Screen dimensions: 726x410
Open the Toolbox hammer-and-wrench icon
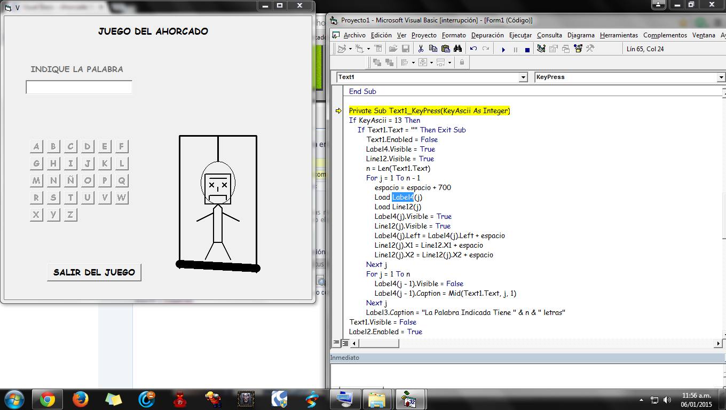[x=590, y=49]
